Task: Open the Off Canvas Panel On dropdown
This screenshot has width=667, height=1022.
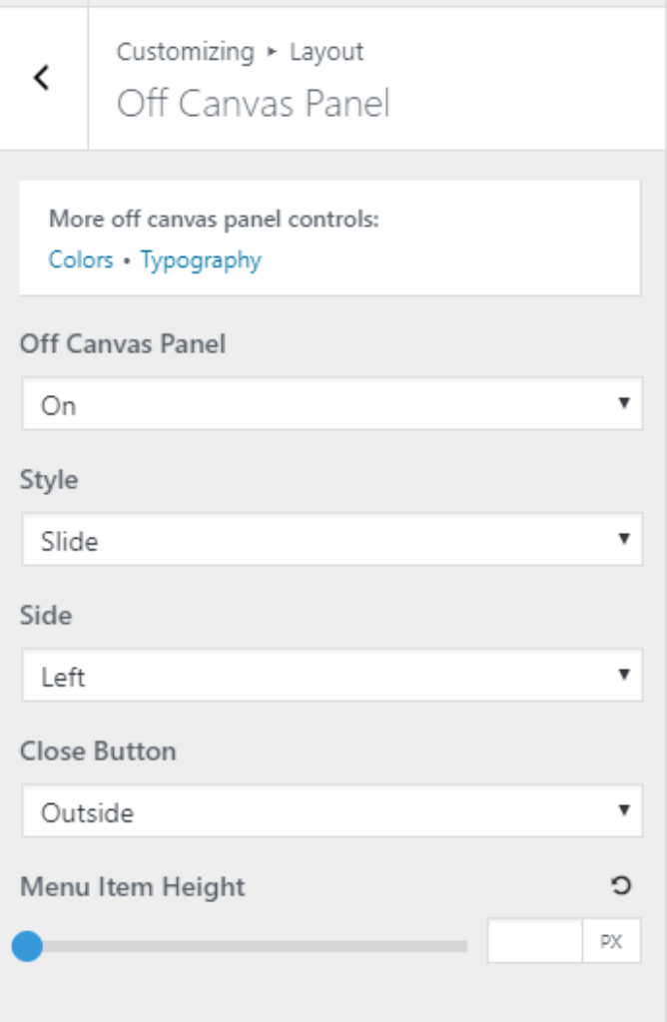Action: 333,403
